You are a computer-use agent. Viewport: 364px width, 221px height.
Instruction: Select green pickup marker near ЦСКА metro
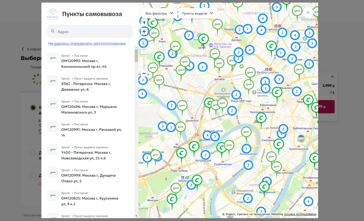click(203, 39)
